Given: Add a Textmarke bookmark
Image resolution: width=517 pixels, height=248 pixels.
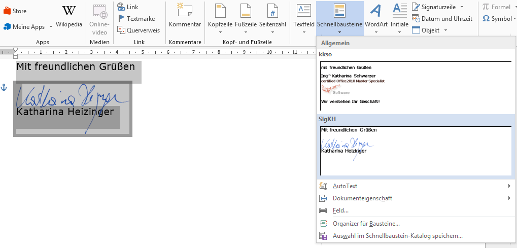Looking at the screenshot, I should (x=135, y=18).
